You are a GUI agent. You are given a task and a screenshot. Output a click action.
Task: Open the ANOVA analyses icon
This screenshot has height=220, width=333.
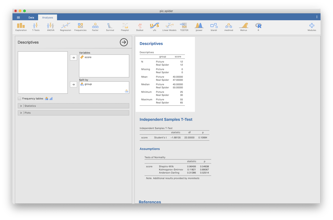[x=50, y=27]
